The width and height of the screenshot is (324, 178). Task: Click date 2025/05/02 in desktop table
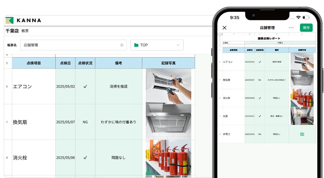pos(65,87)
